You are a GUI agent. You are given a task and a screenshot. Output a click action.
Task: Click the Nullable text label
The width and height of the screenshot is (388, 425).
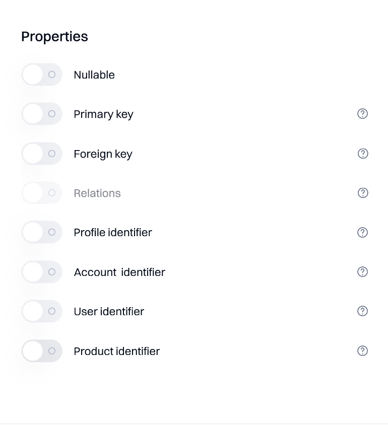[x=94, y=75]
